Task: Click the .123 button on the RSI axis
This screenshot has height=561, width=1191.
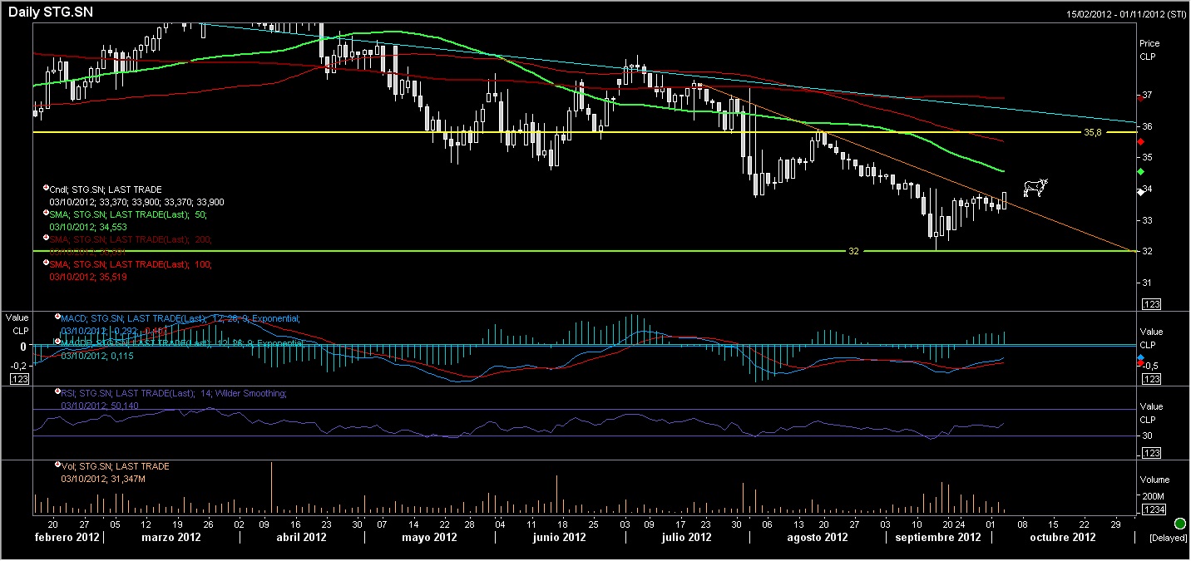Action: (1152, 453)
